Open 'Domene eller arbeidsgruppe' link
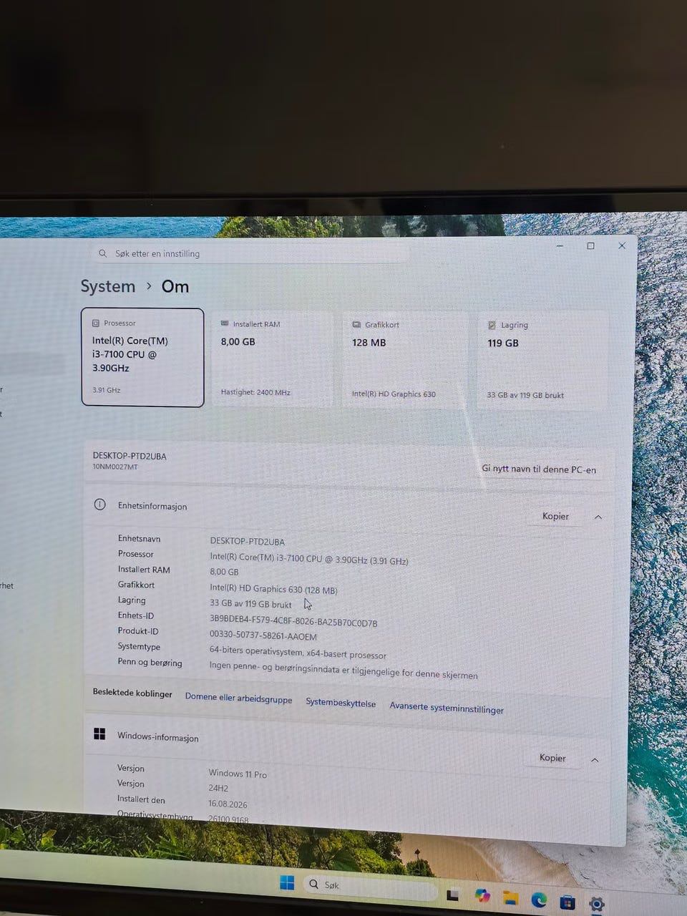Image resolution: width=687 pixels, height=916 pixels. (x=238, y=698)
